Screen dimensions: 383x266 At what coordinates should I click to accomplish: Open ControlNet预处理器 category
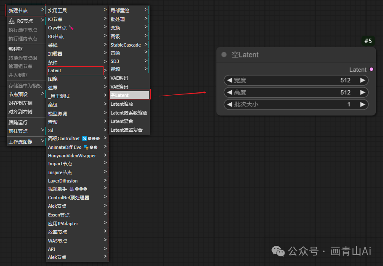point(77,198)
